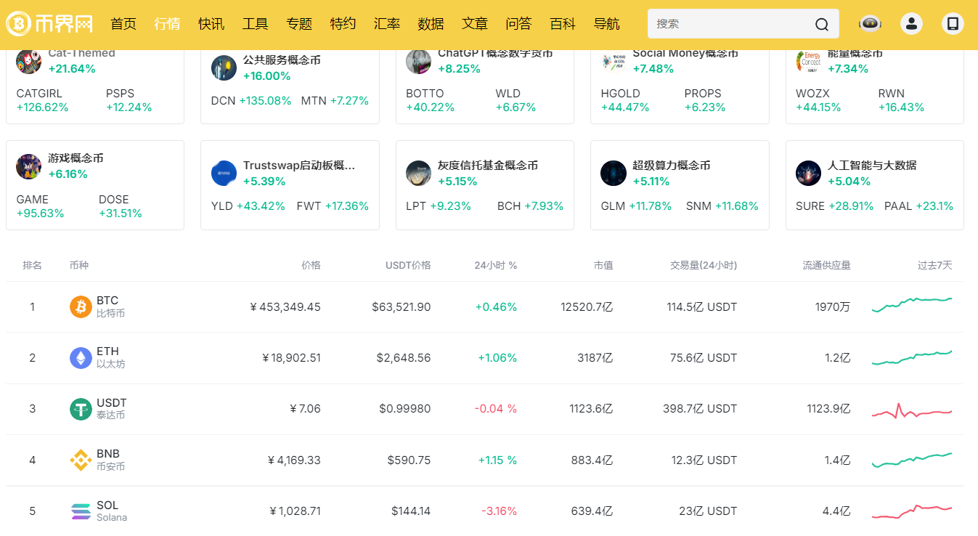This screenshot has width=978, height=536.
Task: Click the Solana SOL coin icon
Action: point(81,511)
